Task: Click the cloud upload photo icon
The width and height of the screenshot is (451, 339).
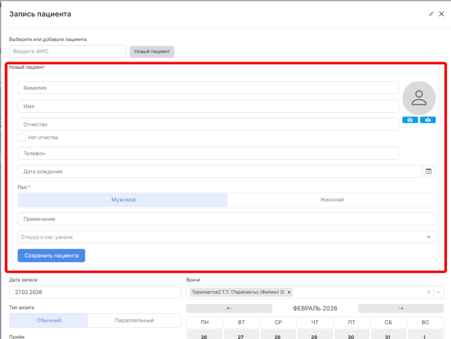Action: coord(428,120)
